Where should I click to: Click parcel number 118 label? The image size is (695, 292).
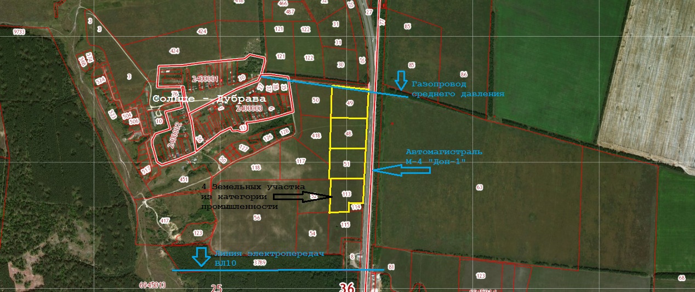[256, 168]
